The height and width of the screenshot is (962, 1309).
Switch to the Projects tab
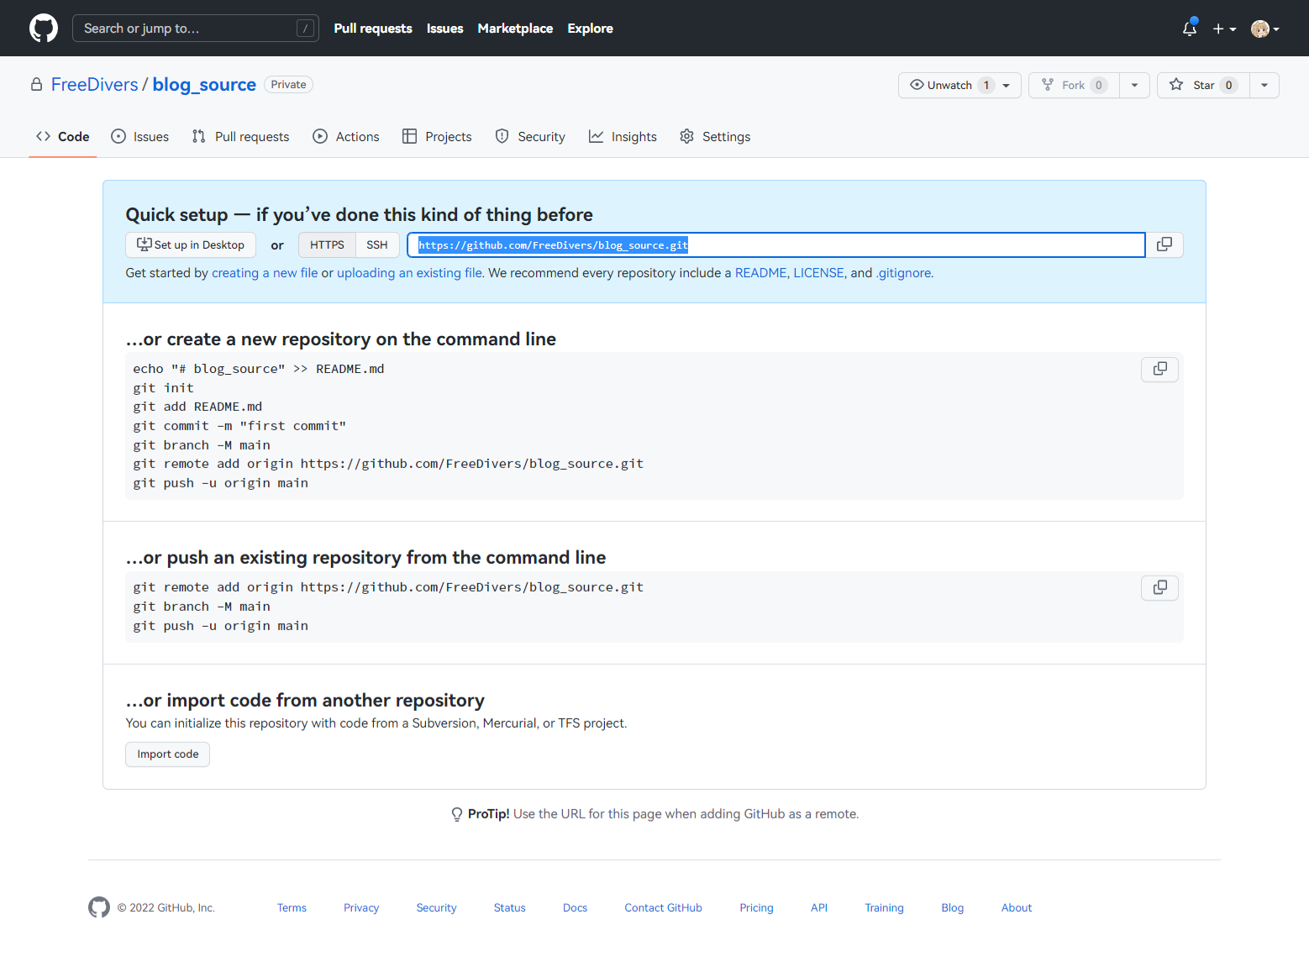point(437,136)
